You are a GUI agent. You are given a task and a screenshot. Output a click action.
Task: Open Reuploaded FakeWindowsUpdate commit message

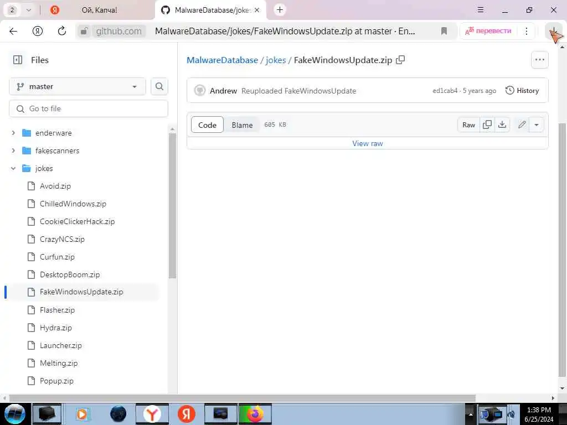pyautogui.click(x=298, y=91)
